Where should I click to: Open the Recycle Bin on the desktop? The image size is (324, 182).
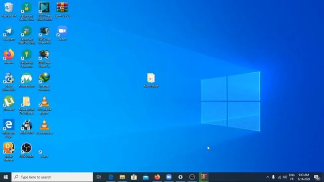coord(9,9)
